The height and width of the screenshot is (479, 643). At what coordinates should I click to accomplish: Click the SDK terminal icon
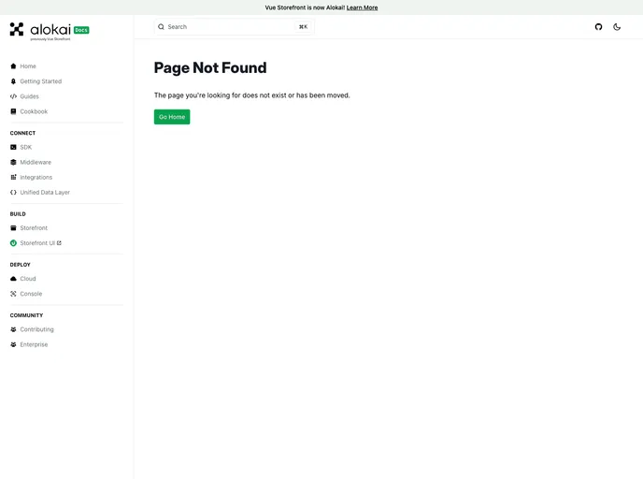click(x=13, y=147)
